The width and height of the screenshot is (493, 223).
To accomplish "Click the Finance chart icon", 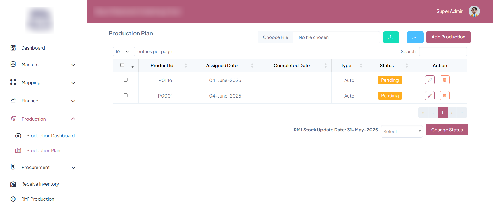I will [13, 100].
